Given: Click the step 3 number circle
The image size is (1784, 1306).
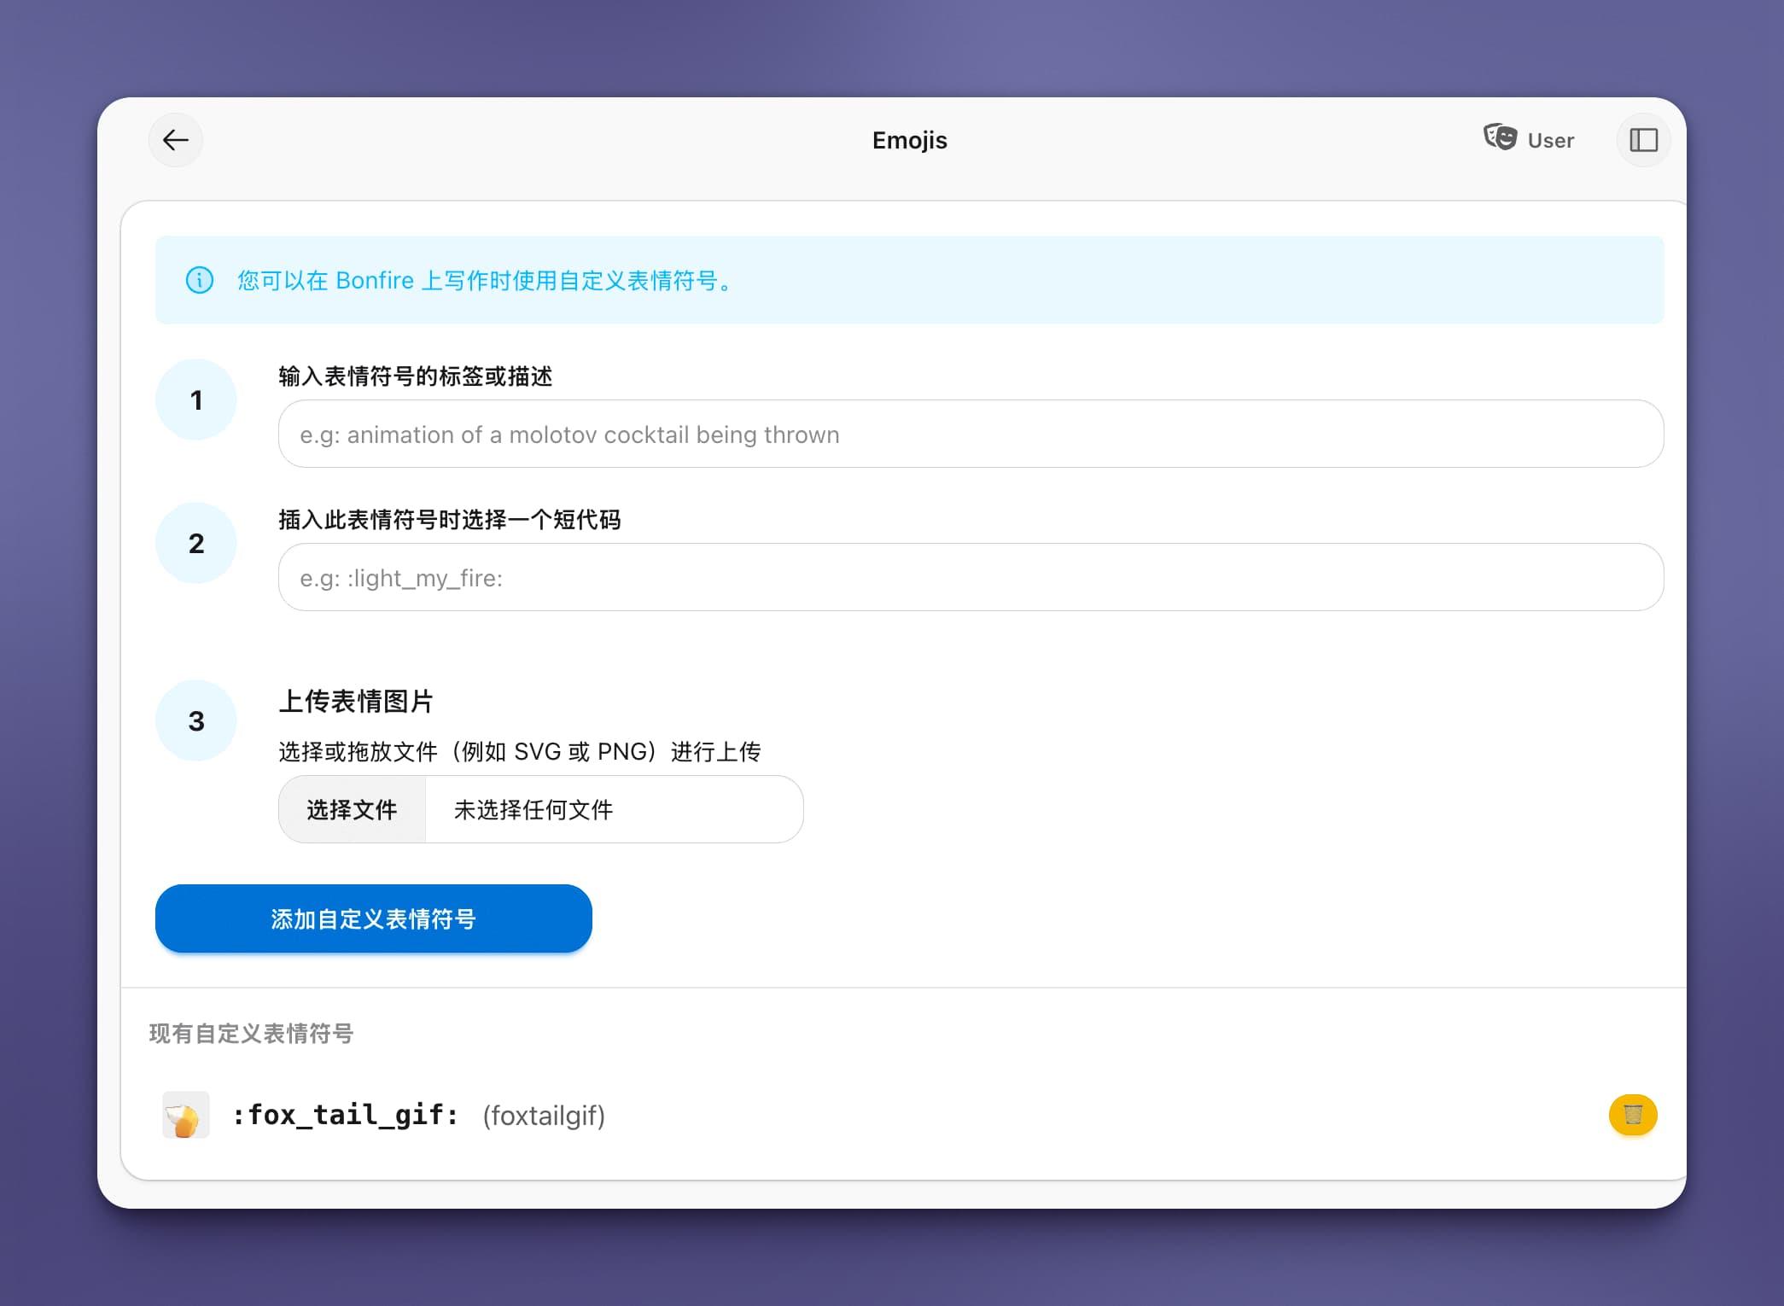Looking at the screenshot, I should coord(196,720).
